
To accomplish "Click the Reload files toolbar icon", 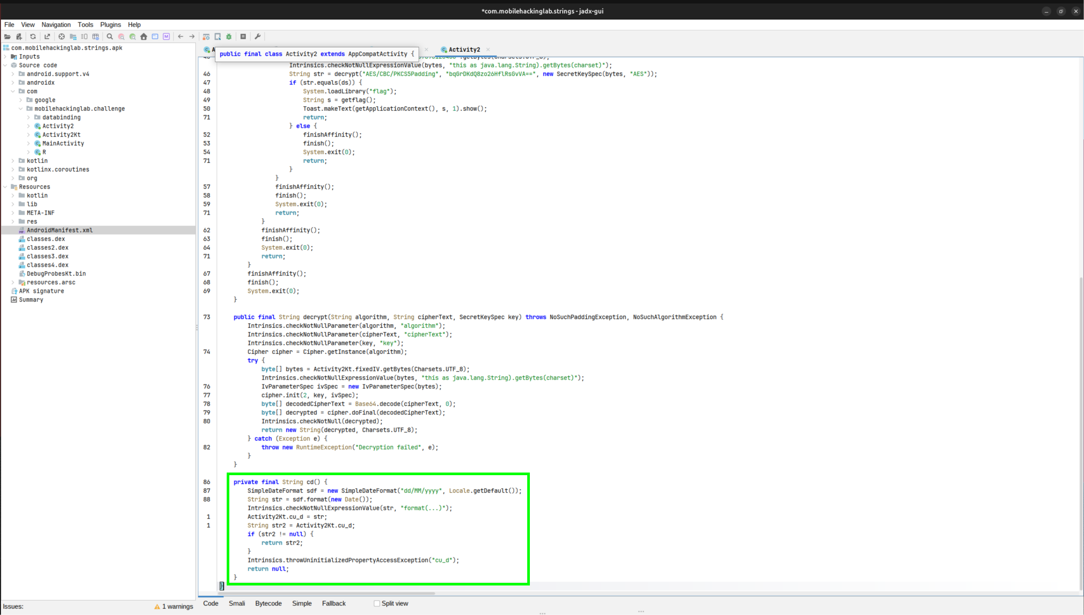I will (33, 37).
